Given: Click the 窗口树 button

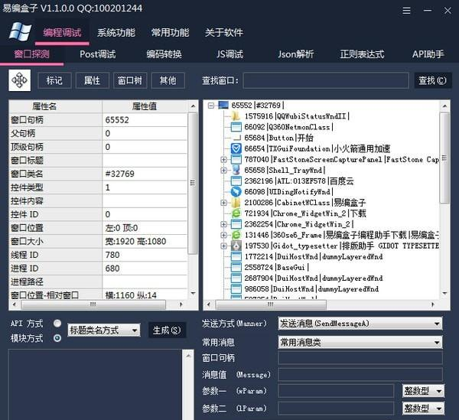Looking at the screenshot, I should coord(130,80).
